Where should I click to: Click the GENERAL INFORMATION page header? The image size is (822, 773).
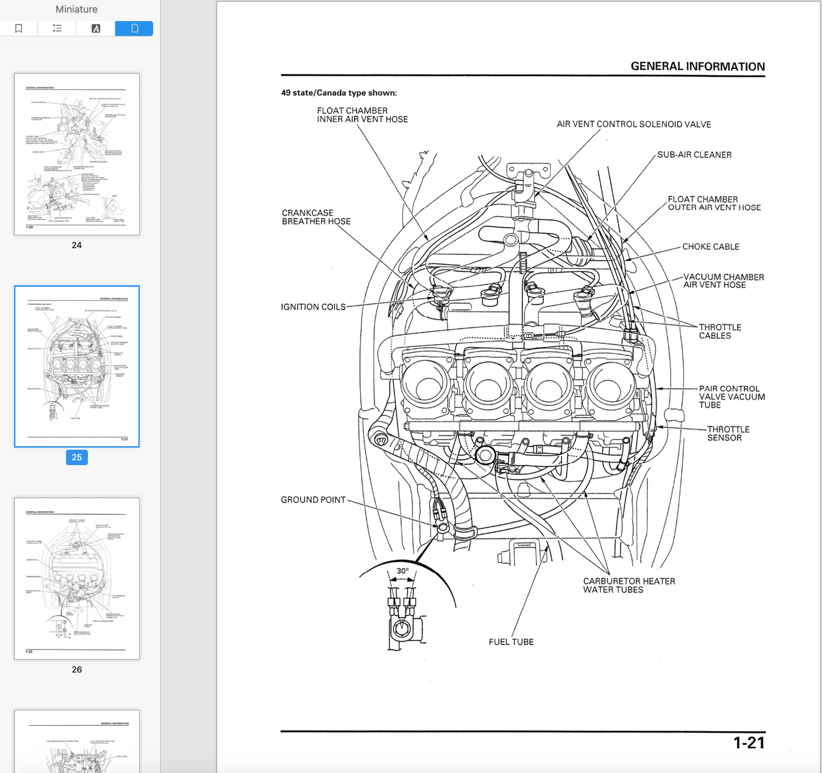pos(697,66)
